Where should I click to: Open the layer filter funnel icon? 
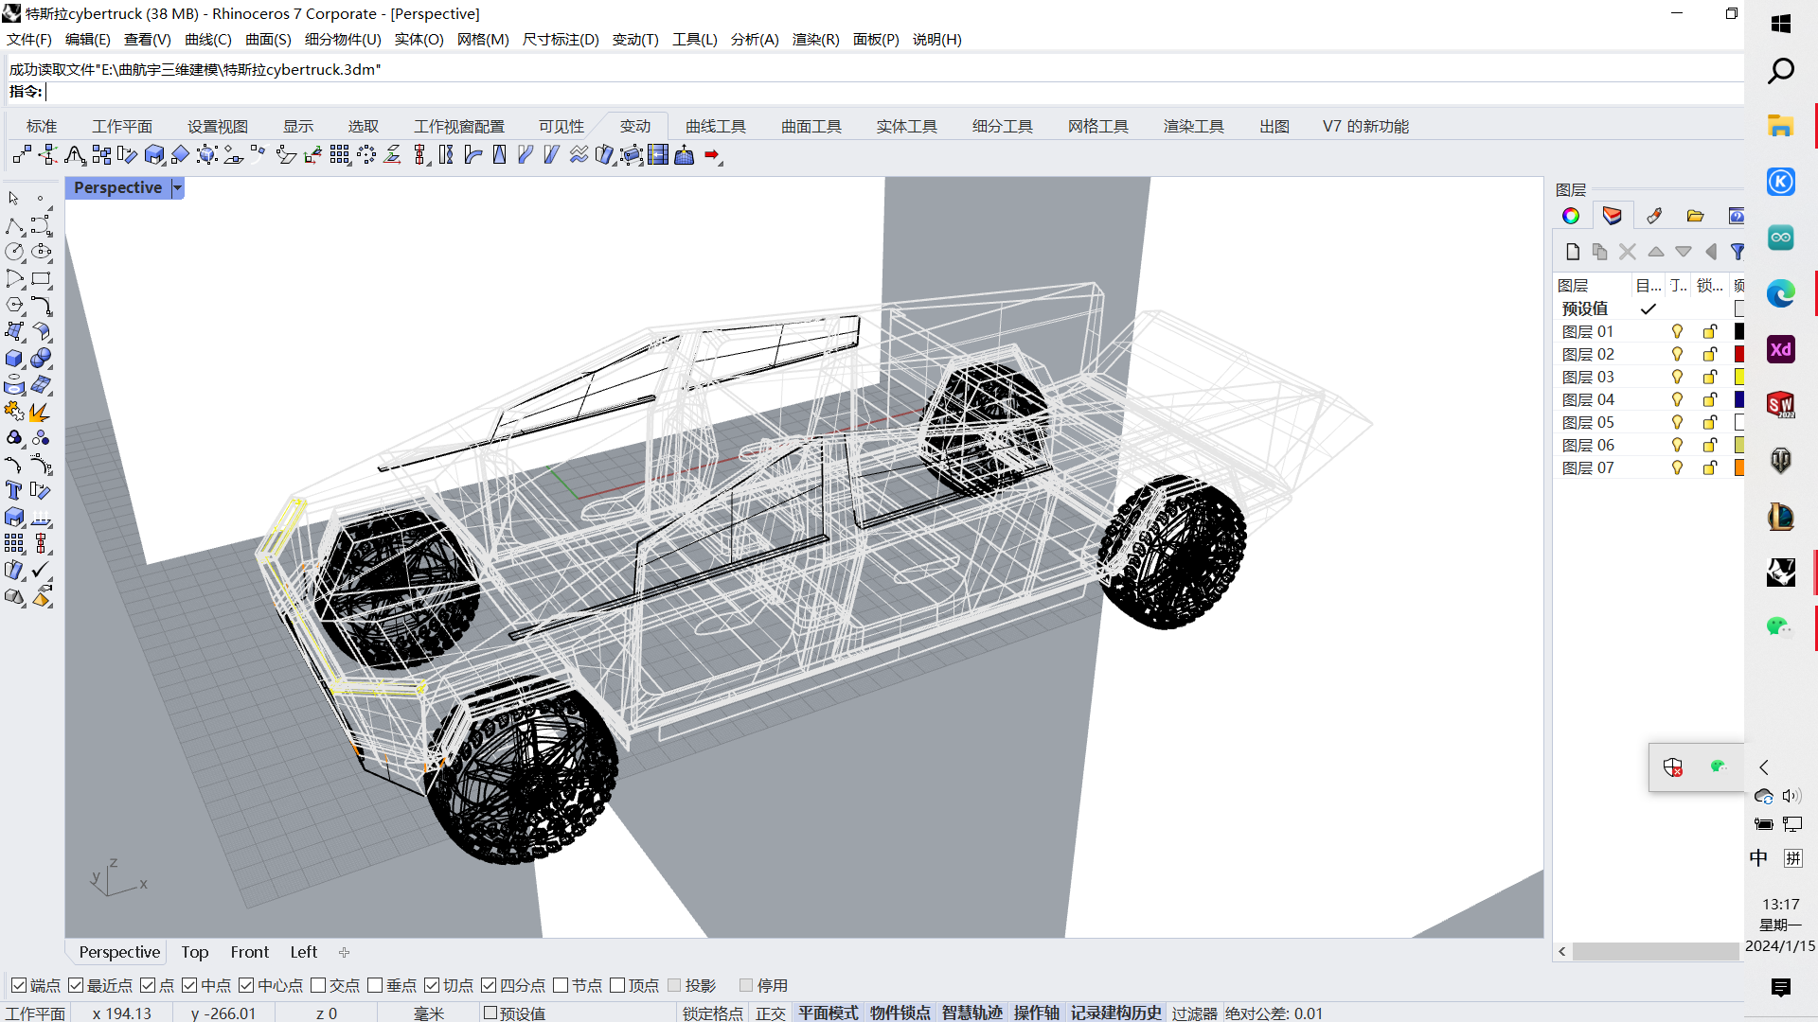pyautogui.click(x=1738, y=252)
